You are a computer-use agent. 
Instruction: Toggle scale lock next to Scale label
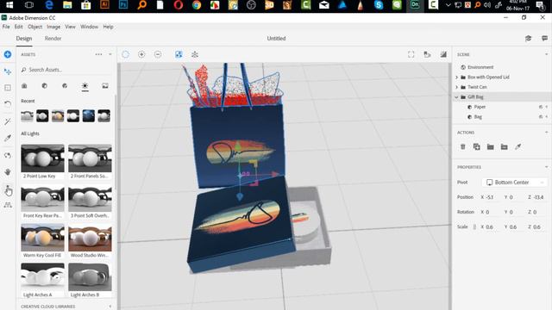tap(474, 227)
